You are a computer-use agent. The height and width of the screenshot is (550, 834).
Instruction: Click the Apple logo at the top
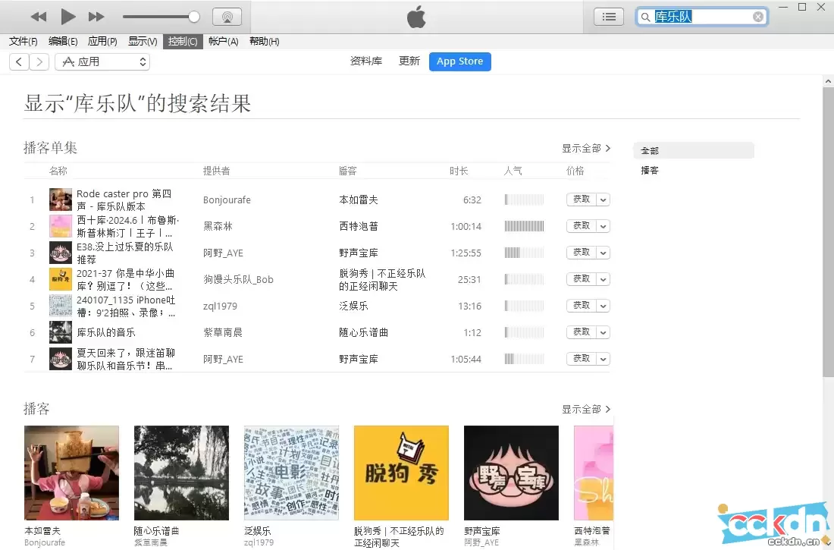416,16
